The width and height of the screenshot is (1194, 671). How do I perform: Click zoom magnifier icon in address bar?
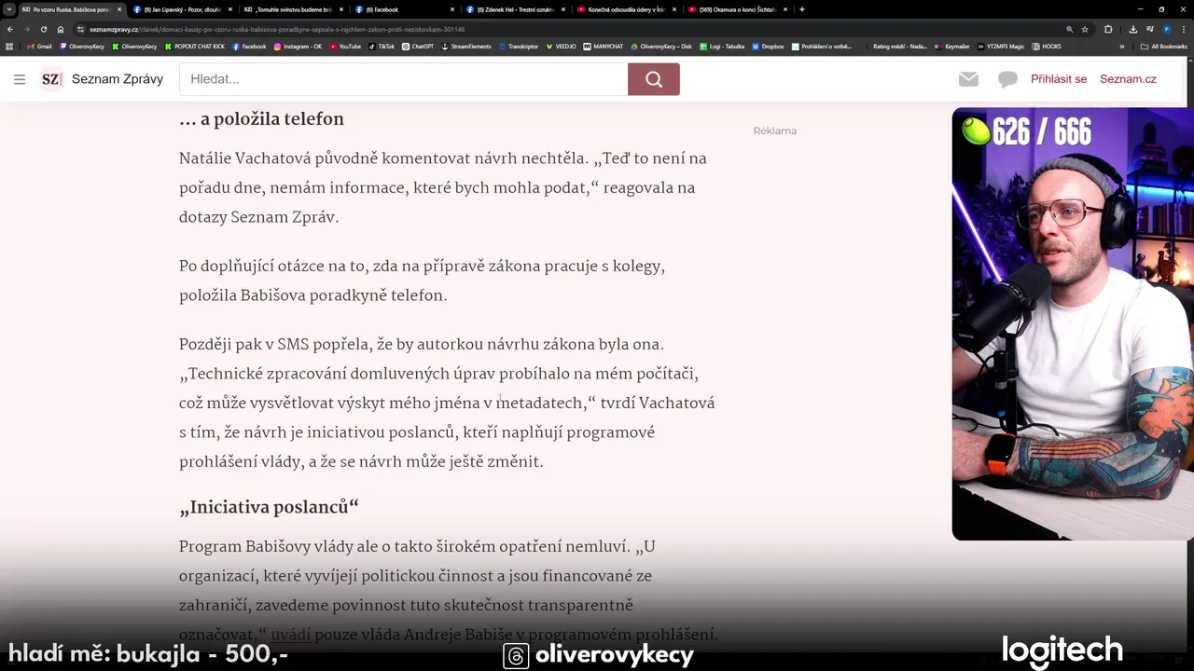1068,29
